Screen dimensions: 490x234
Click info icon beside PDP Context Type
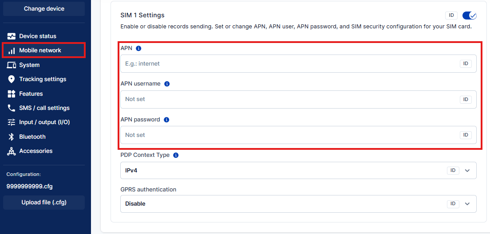coord(176,156)
